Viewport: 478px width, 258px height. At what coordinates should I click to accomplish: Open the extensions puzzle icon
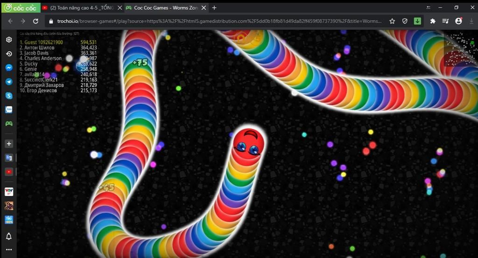tap(433, 21)
